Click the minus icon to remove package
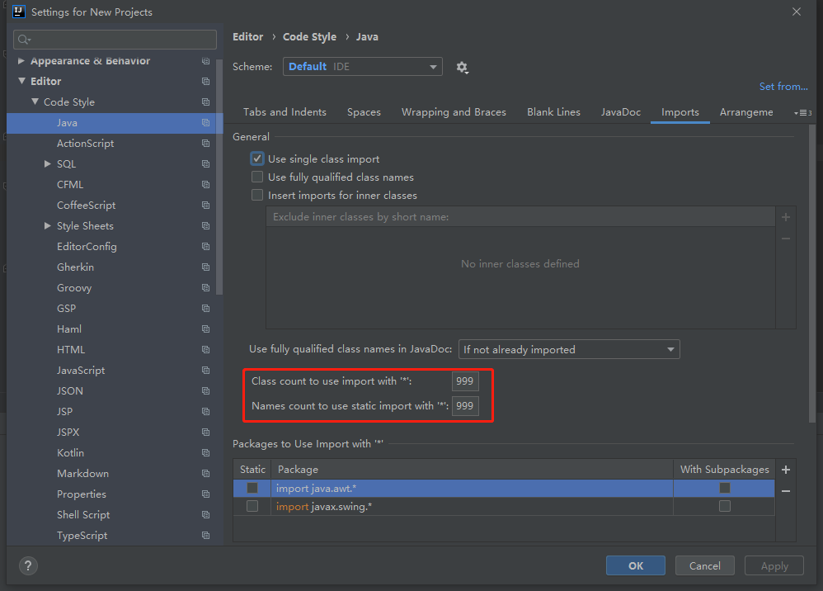The height and width of the screenshot is (591, 823). [785, 490]
